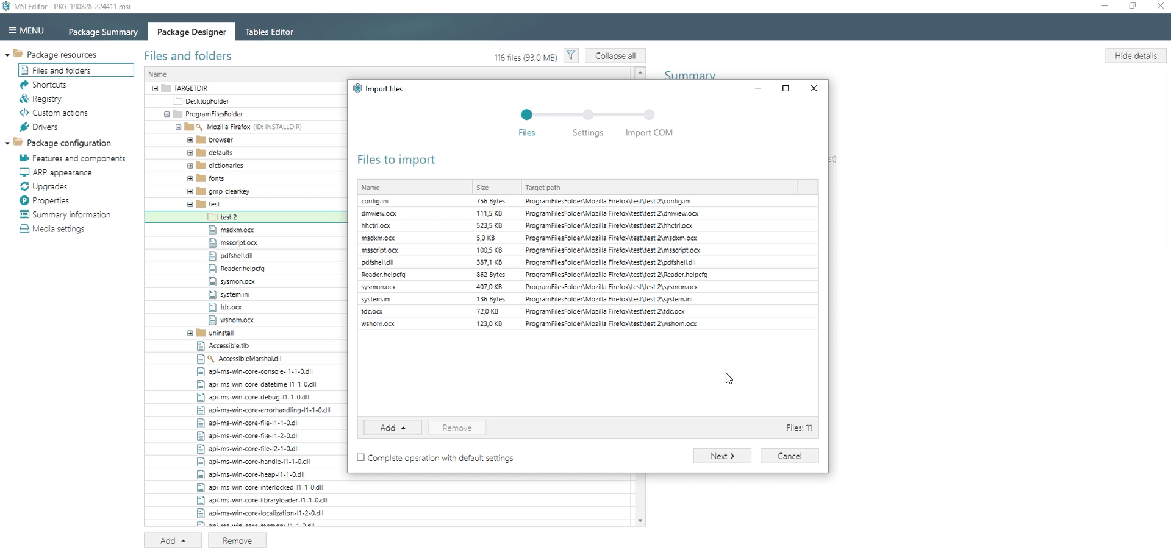Screen dimensions: 1171x556
Task: Open the Registry section
Action: point(46,99)
